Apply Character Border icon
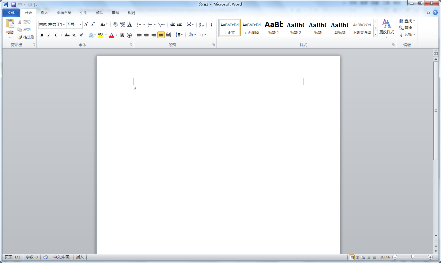Image resolution: width=441 pixels, height=263 pixels. point(130,24)
